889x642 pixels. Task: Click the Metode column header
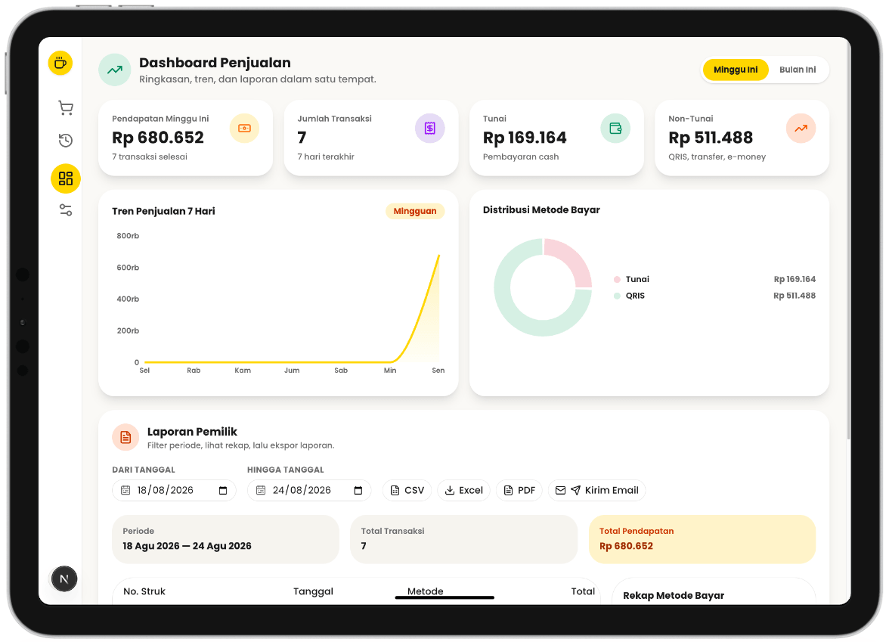click(x=425, y=591)
